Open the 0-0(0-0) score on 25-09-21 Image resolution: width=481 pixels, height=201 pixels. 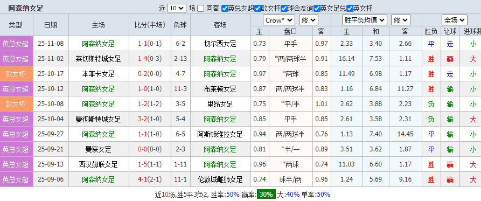(x=150, y=149)
